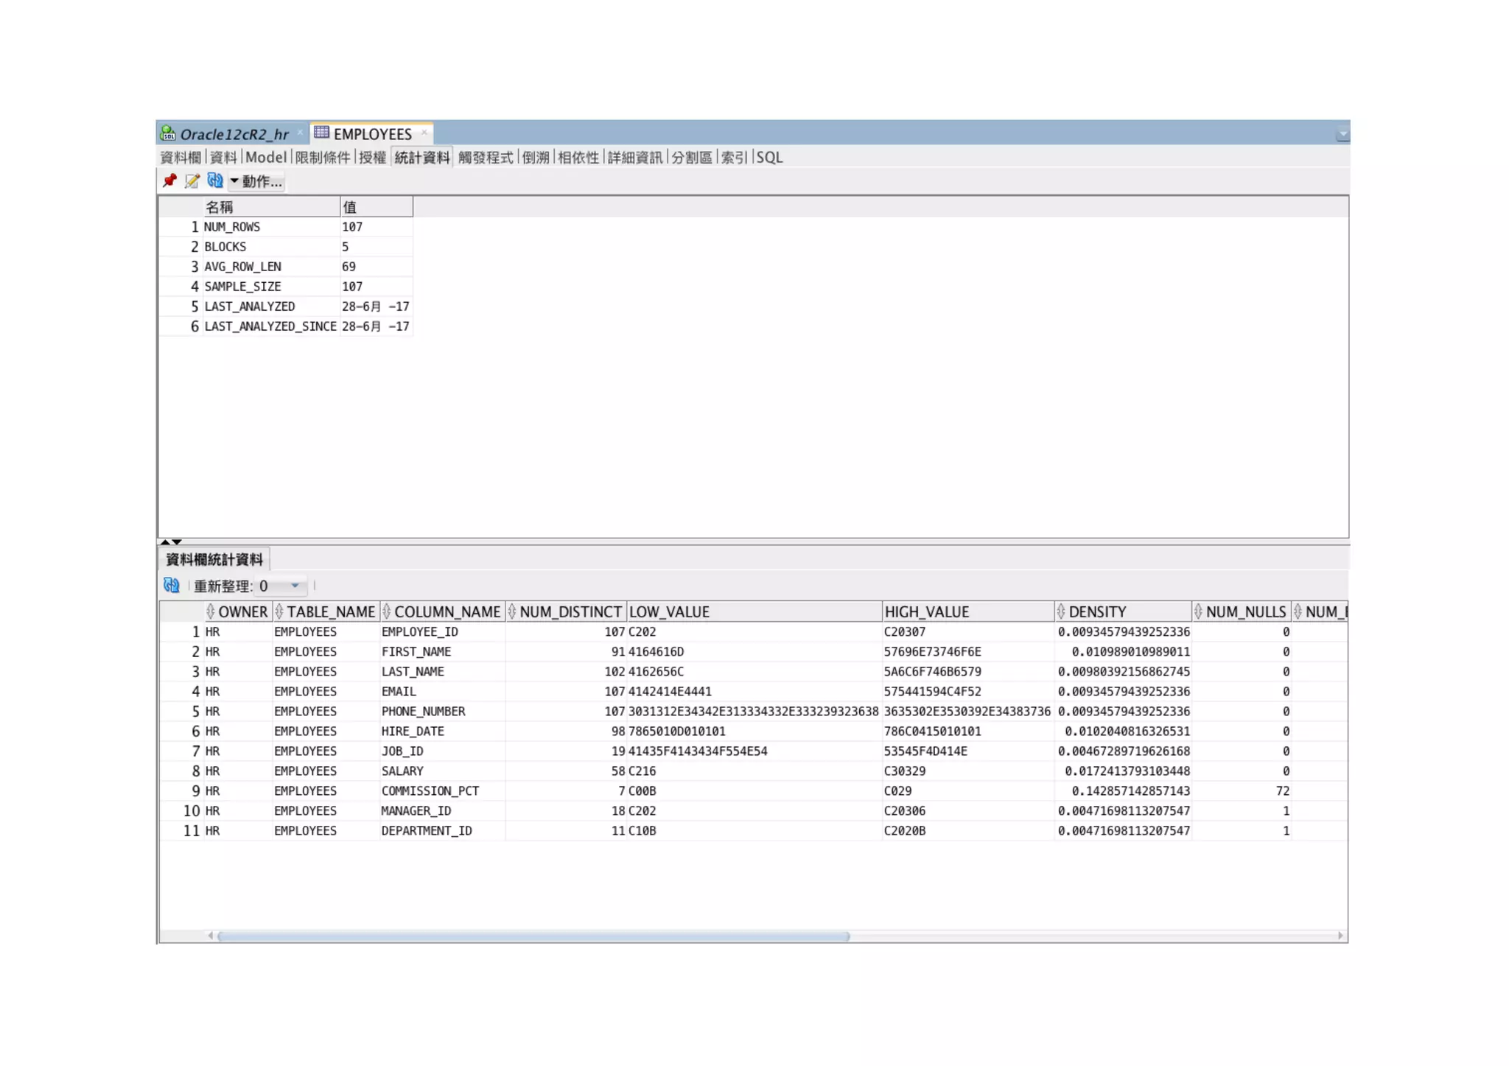Select the AVG_ROW_LEN row
The width and height of the screenshot is (1509, 1066).
click(x=286, y=267)
